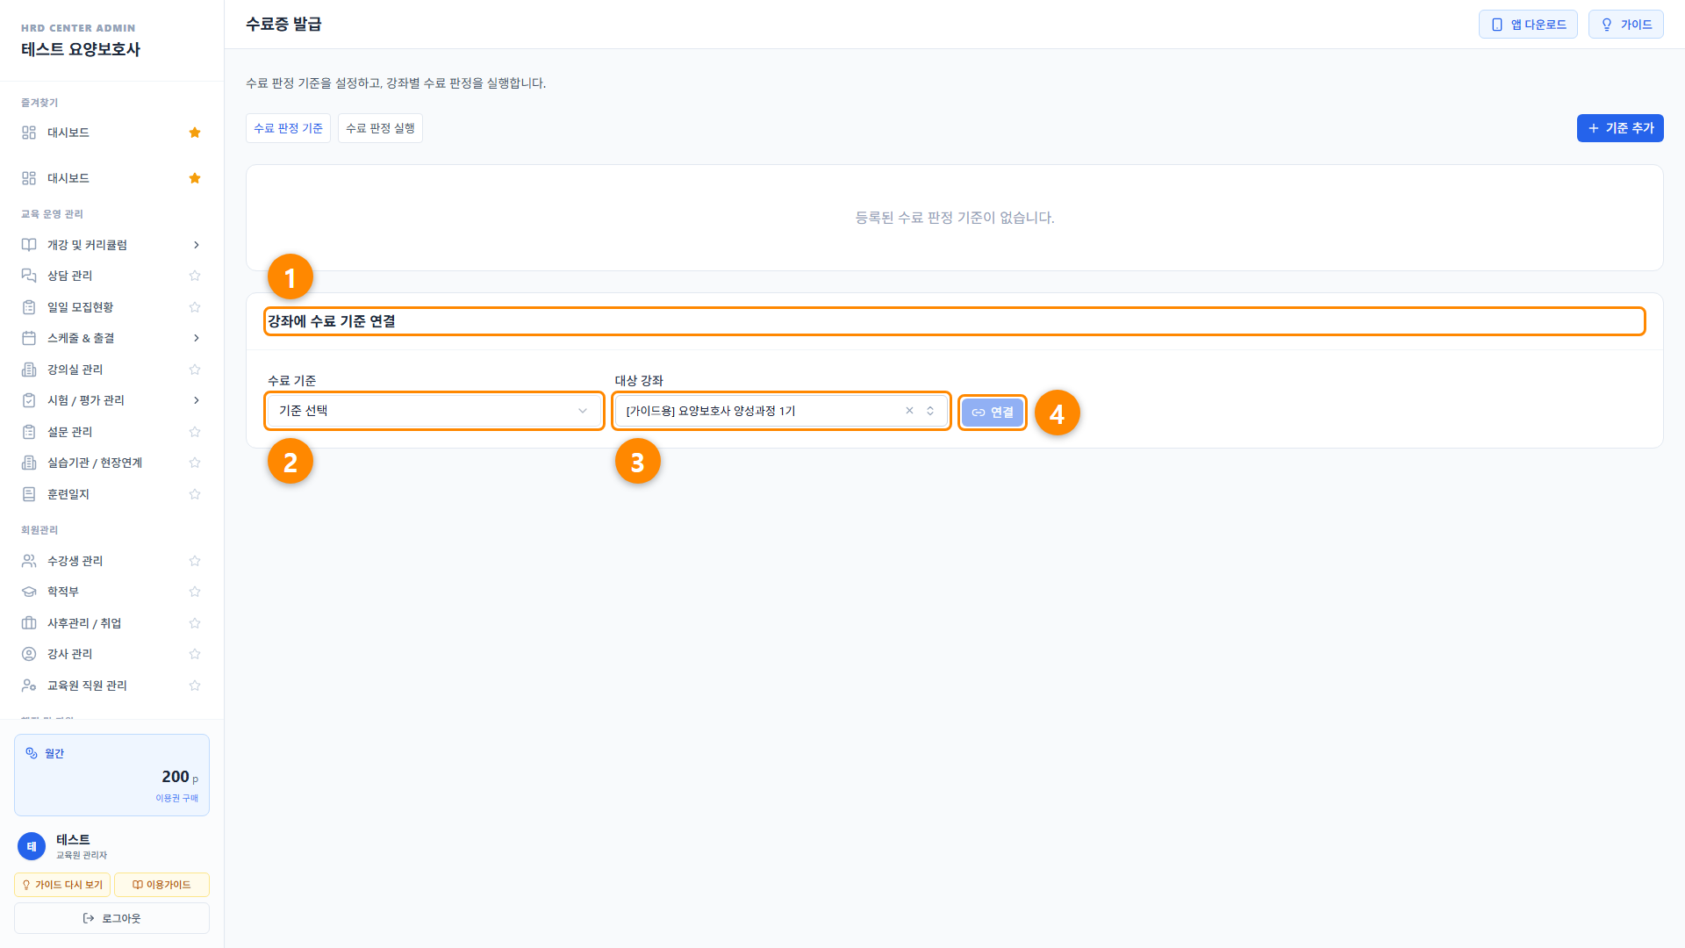Expand 스케줄 & 출결 submenu chevron

(197, 338)
